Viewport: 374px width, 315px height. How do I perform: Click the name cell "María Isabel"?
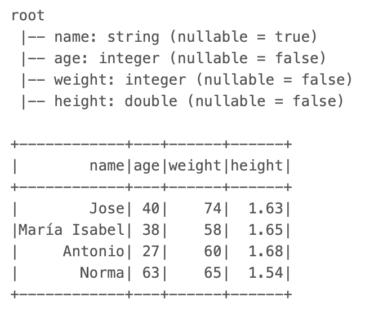[72, 230]
